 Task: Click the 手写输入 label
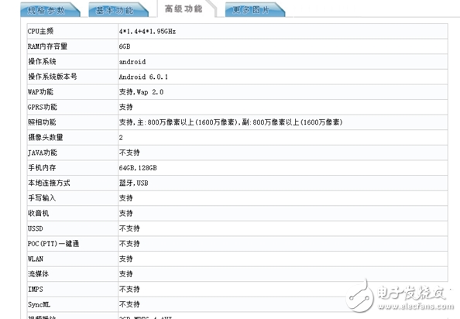[x=42, y=198]
